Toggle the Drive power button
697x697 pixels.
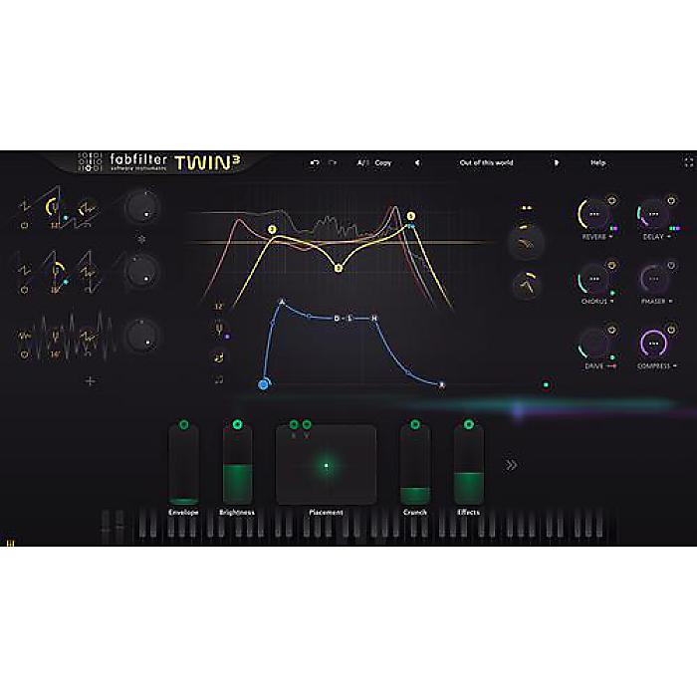(x=612, y=330)
